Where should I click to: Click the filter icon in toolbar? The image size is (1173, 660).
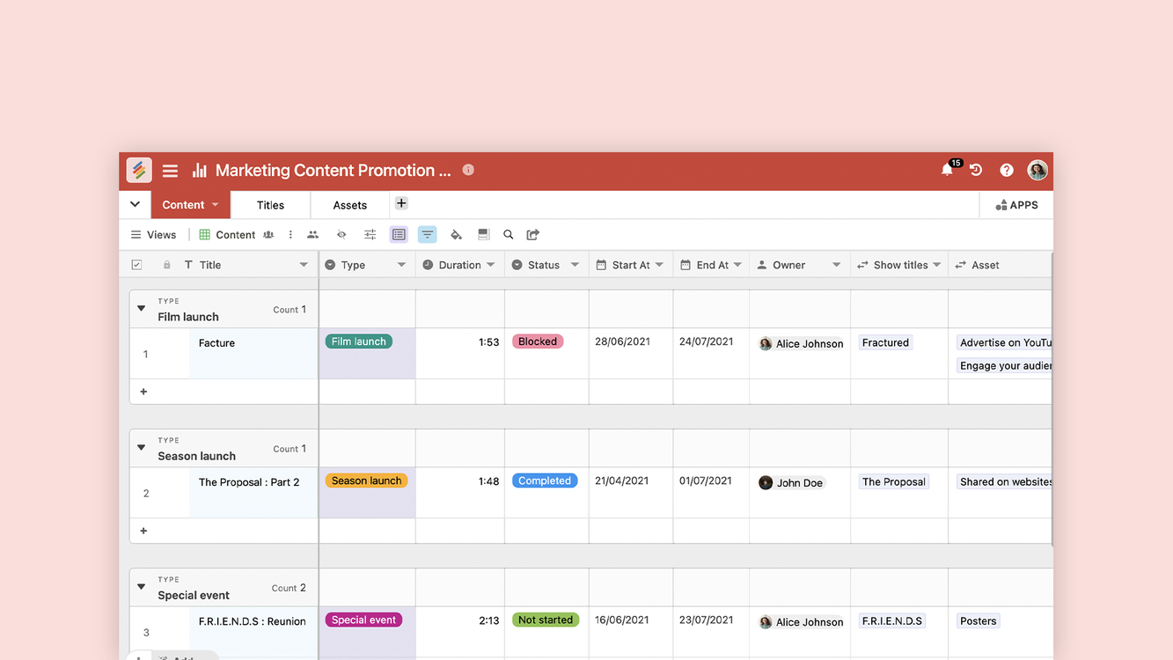[x=427, y=235]
